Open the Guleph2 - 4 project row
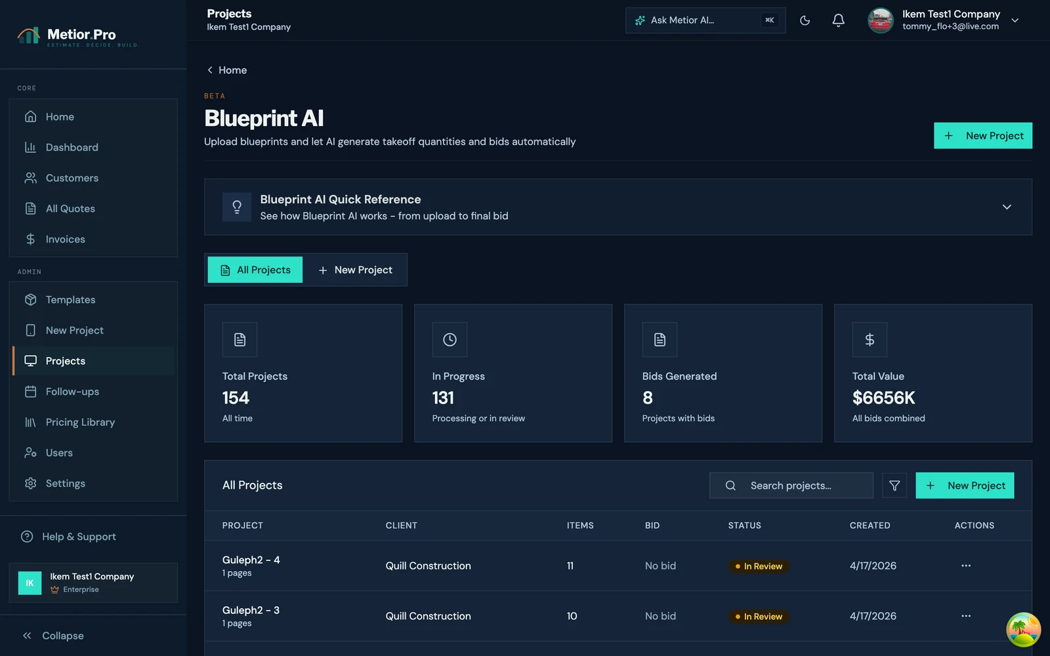Viewport: 1050px width, 656px height. (x=618, y=565)
